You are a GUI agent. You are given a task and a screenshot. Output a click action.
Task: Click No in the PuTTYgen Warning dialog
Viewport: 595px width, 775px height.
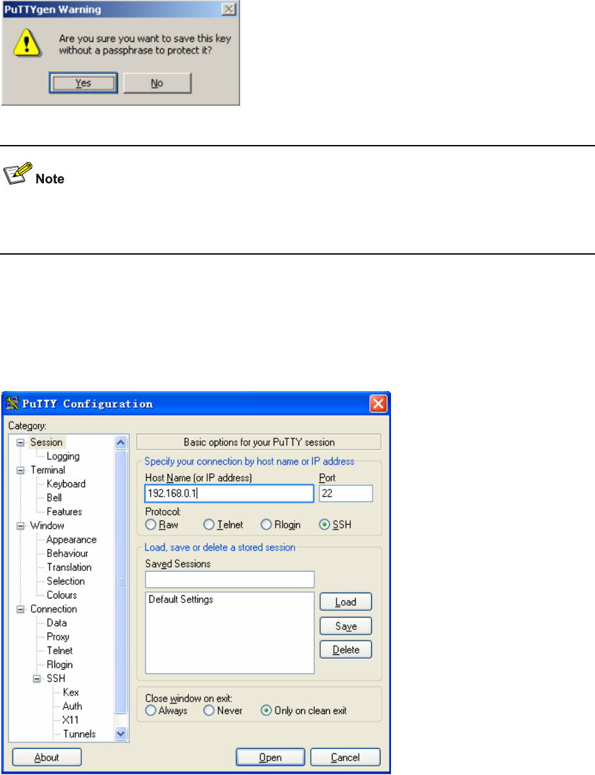pos(157,83)
